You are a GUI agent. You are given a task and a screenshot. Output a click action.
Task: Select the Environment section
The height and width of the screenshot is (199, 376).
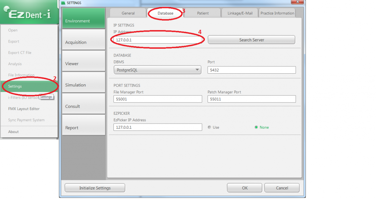point(84,18)
